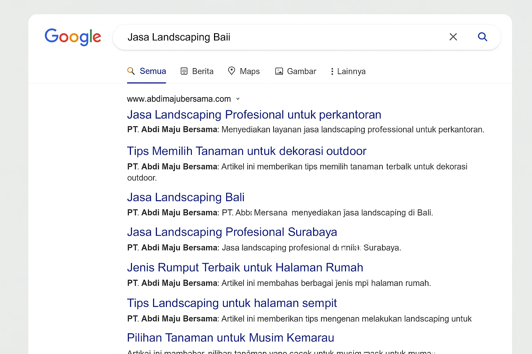This screenshot has width=532, height=354.
Task: Switch to the Berita tab
Action: pos(202,71)
